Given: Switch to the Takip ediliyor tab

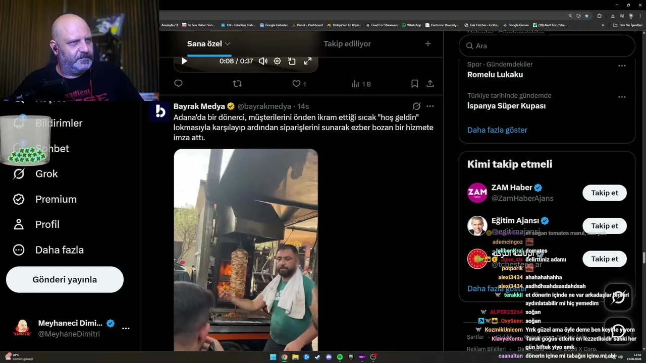Looking at the screenshot, I should pyautogui.click(x=347, y=44).
